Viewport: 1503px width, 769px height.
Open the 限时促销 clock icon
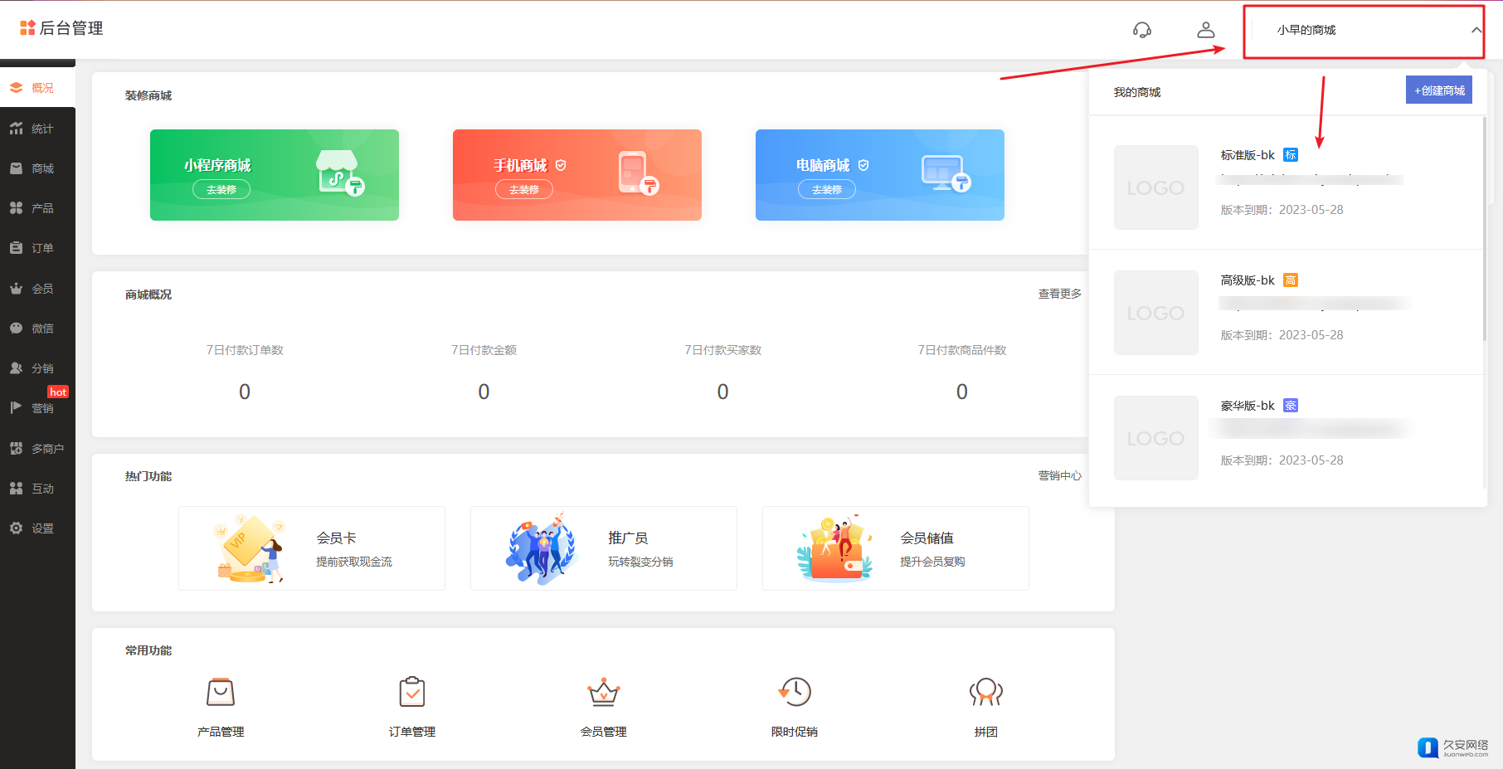[795, 692]
